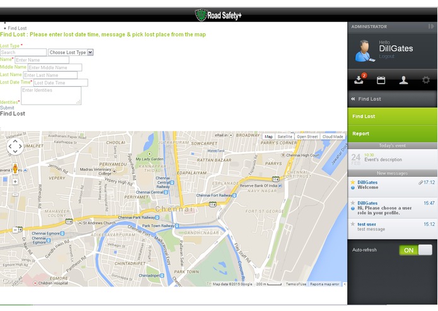Open the Terms of Use map link

point(296,284)
